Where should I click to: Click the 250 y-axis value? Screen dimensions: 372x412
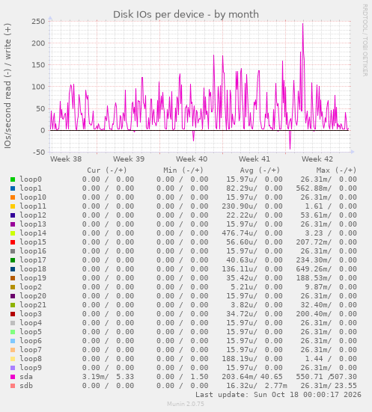click(x=38, y=21)
